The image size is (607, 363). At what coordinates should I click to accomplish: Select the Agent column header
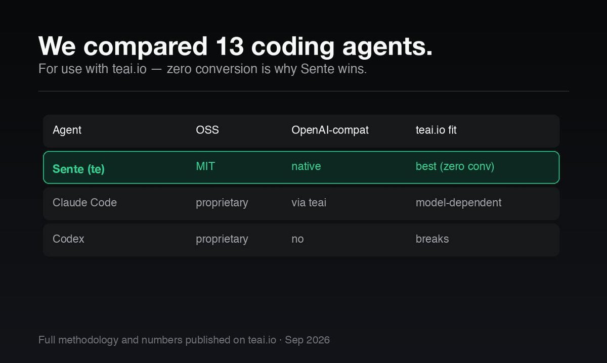pos(67,130)
